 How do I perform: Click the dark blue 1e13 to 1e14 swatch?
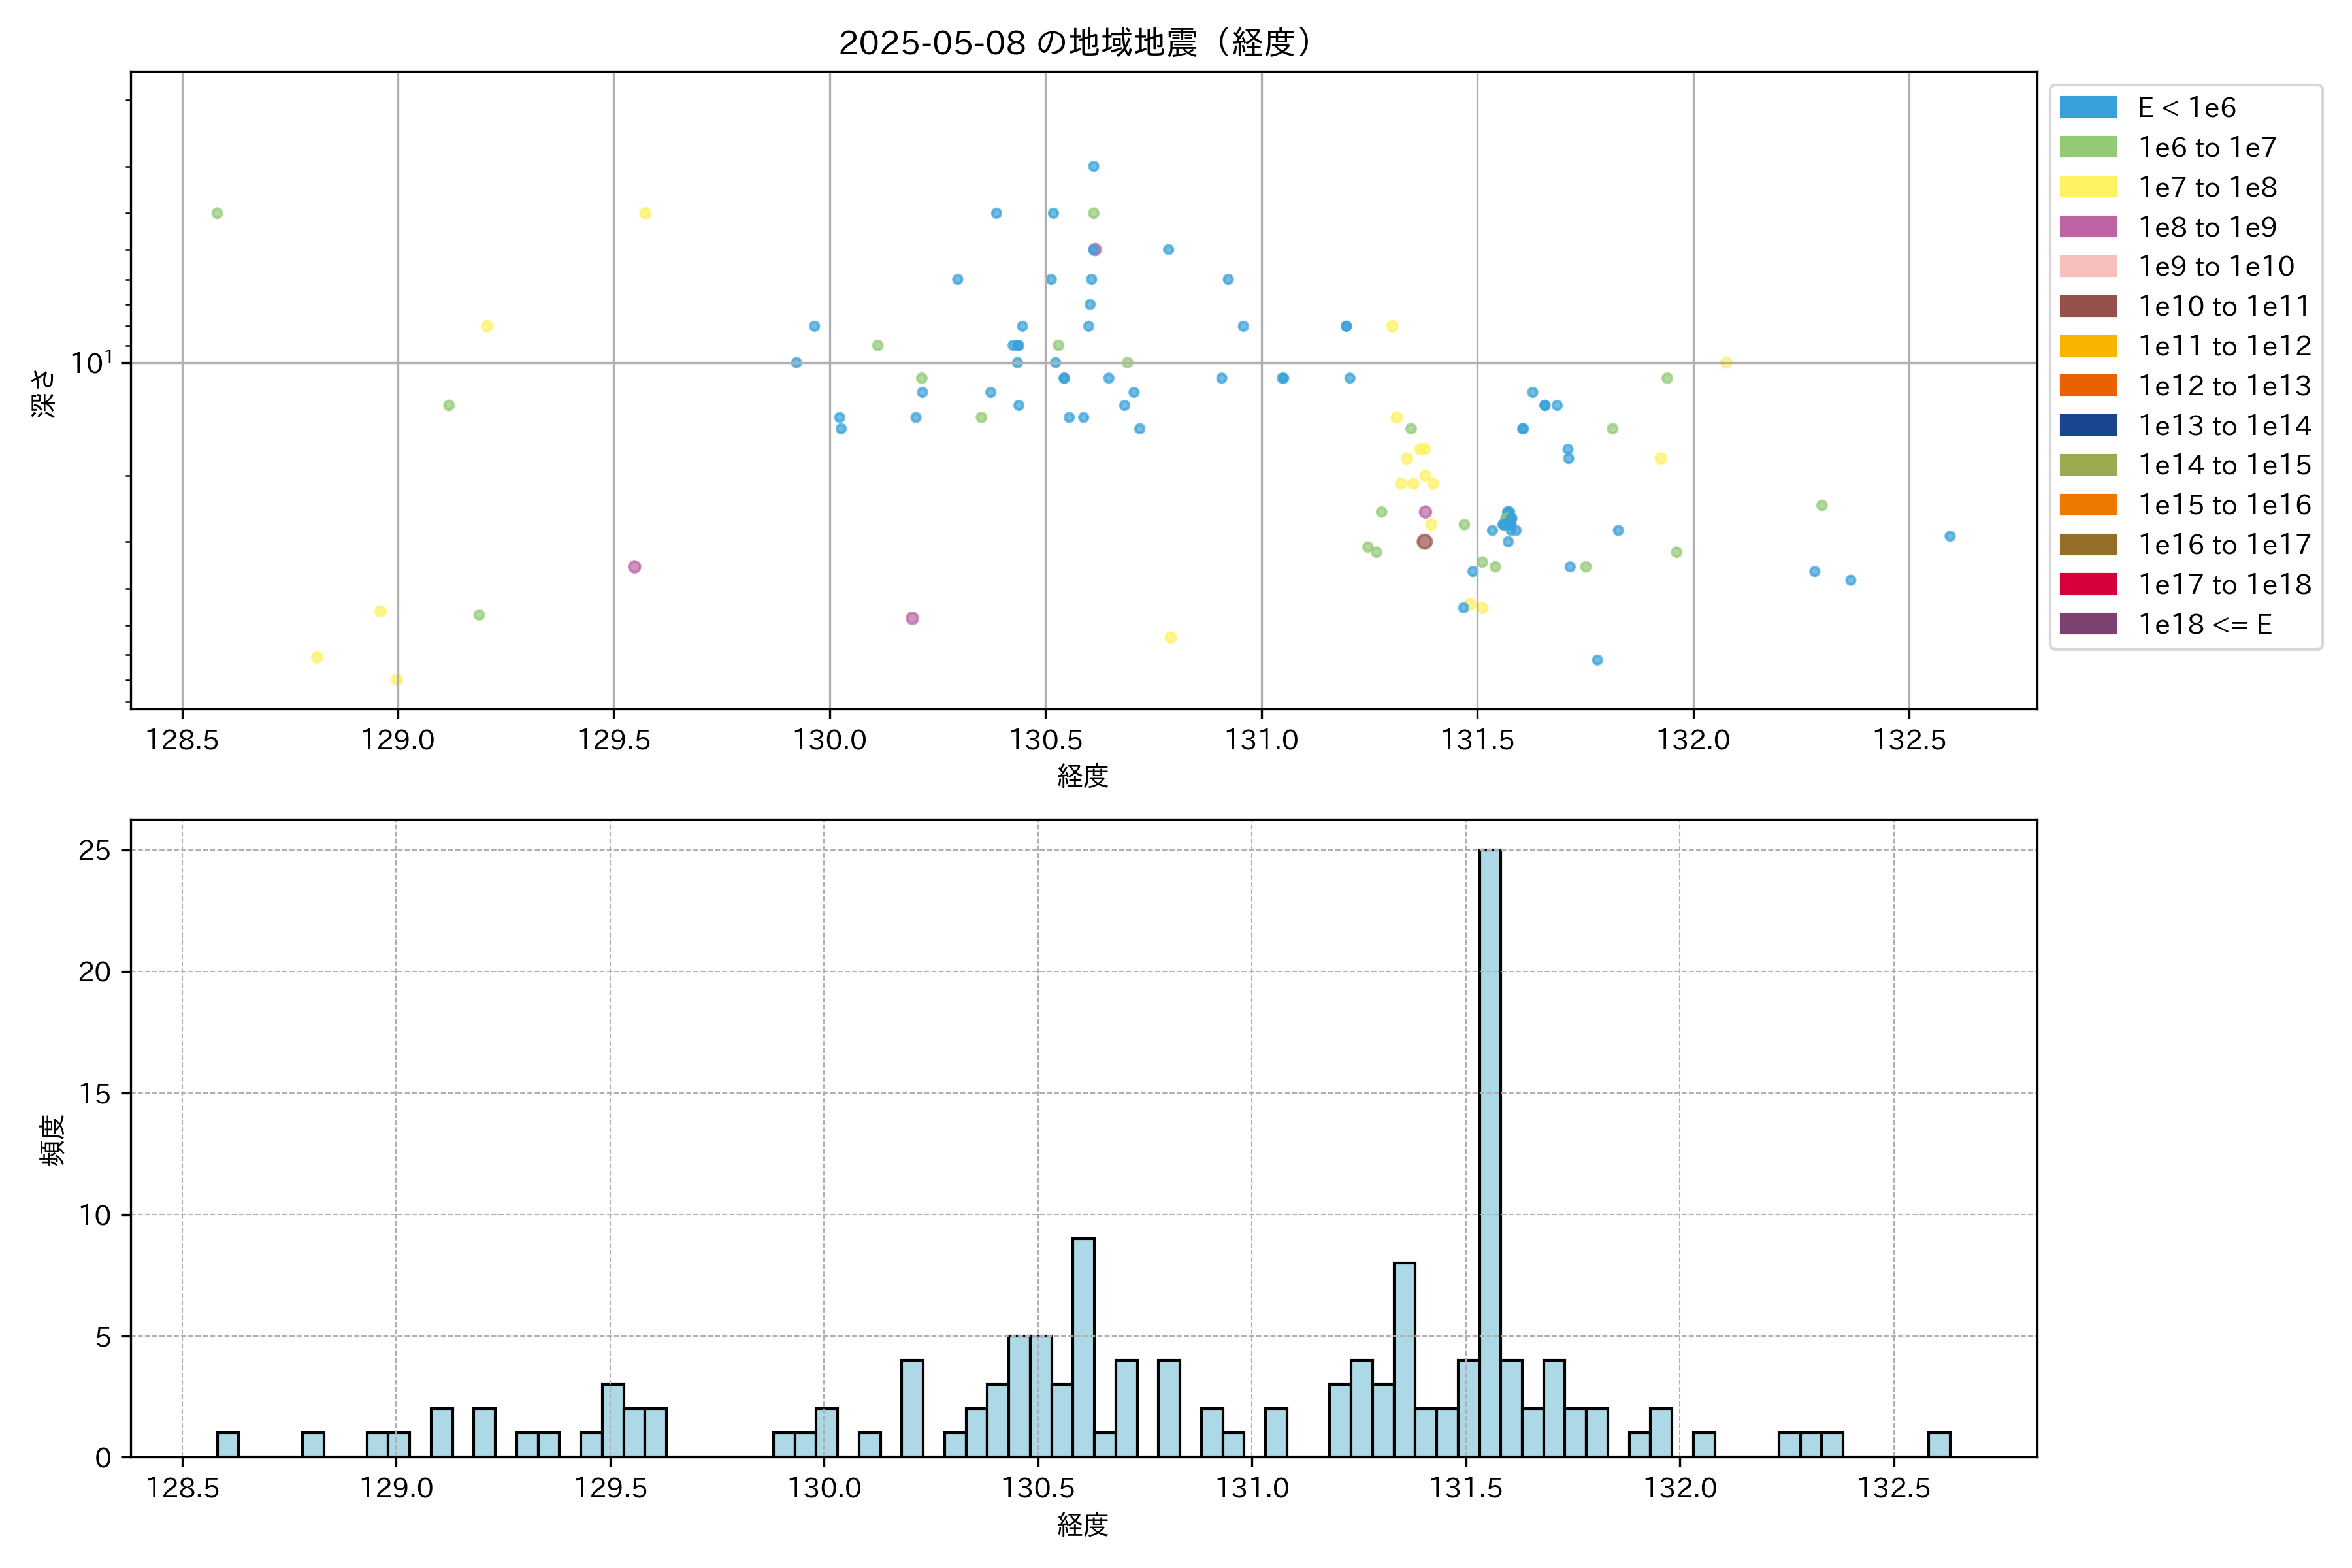click(x=2087, y=425)
